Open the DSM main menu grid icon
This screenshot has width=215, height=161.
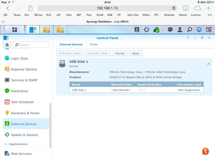tap(14, 30)
